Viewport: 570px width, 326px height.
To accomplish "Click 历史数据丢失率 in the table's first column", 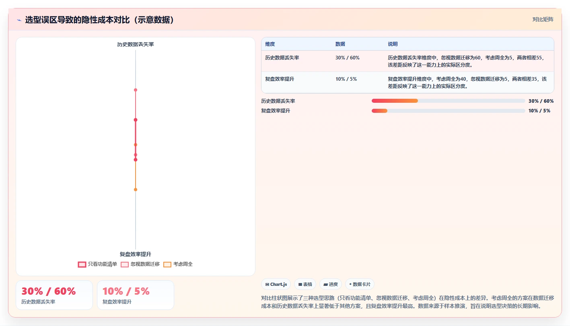I will pos(282,58).
